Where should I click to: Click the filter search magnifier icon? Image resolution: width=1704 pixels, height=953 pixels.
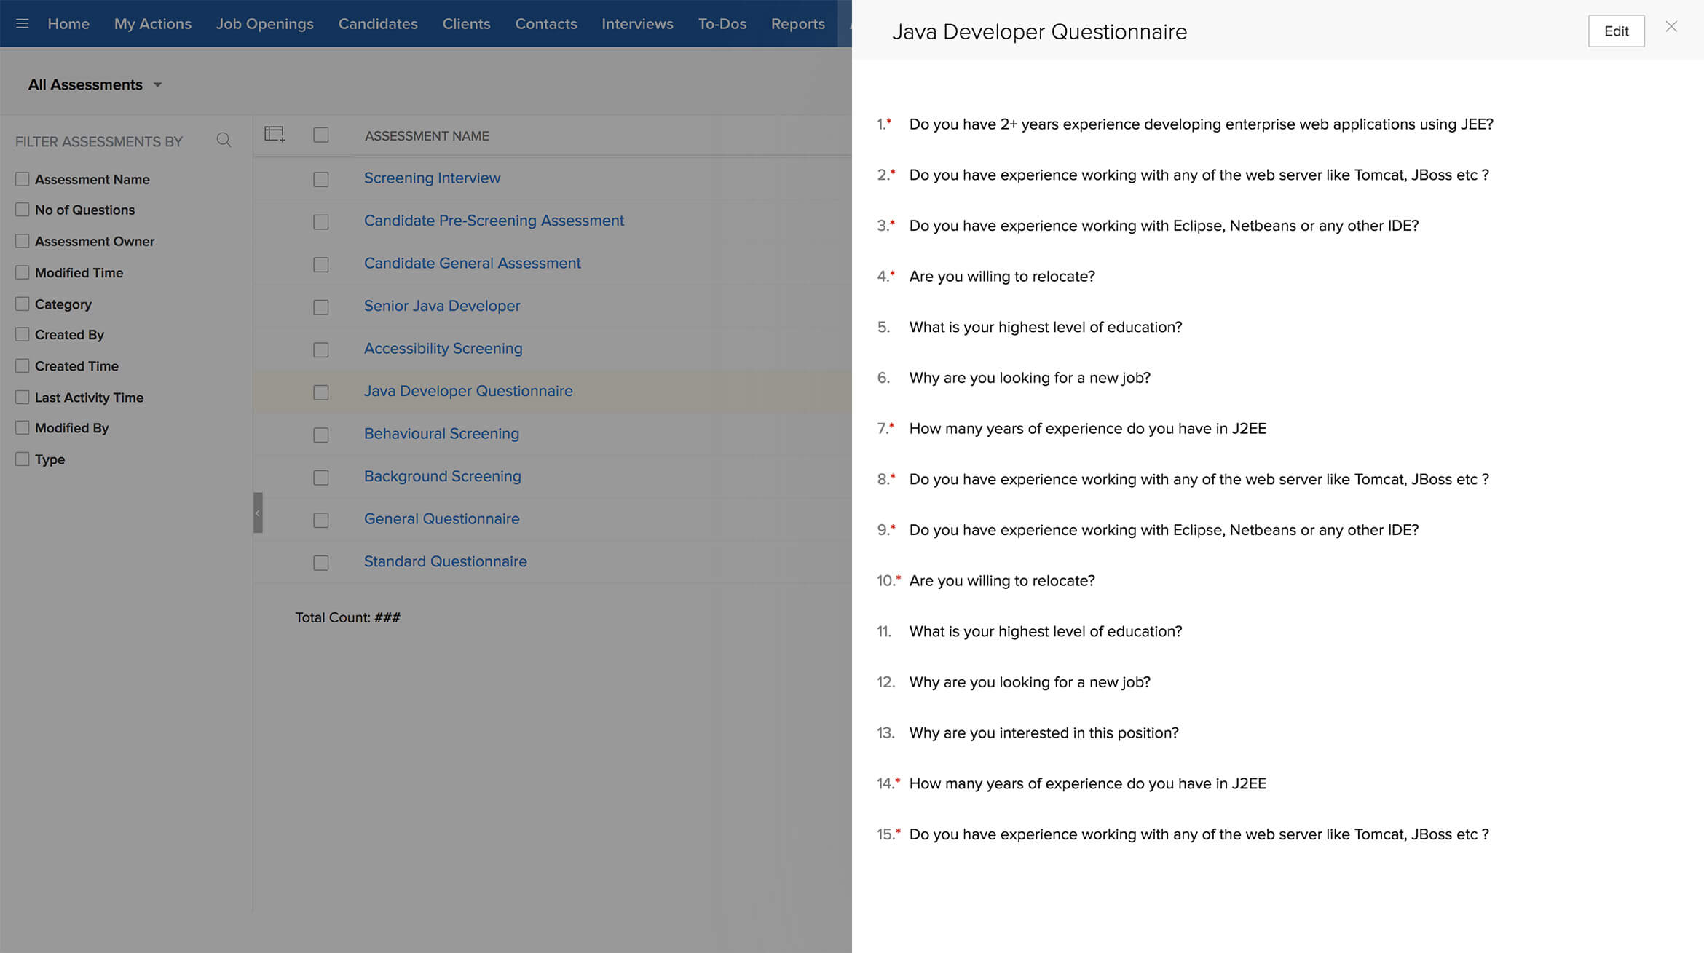tap(224, 140)
